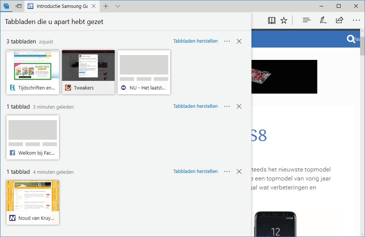Open the Tweakers tab thumbnail

click(88, 72)
